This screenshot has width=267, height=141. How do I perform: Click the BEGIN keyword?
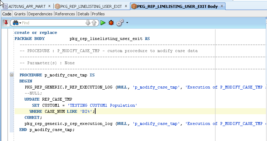click(x=26, y=81)
